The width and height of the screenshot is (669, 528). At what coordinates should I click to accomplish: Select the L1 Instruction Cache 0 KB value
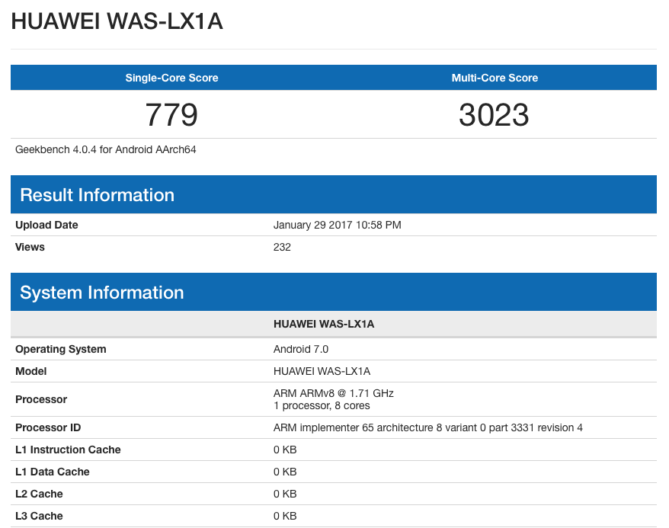point(285,450)
